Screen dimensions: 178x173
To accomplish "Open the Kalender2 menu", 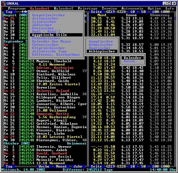I will (x=64, y=8).
